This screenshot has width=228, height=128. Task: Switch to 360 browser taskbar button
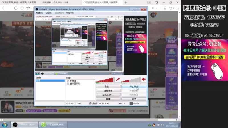click(x=53, y=125)
